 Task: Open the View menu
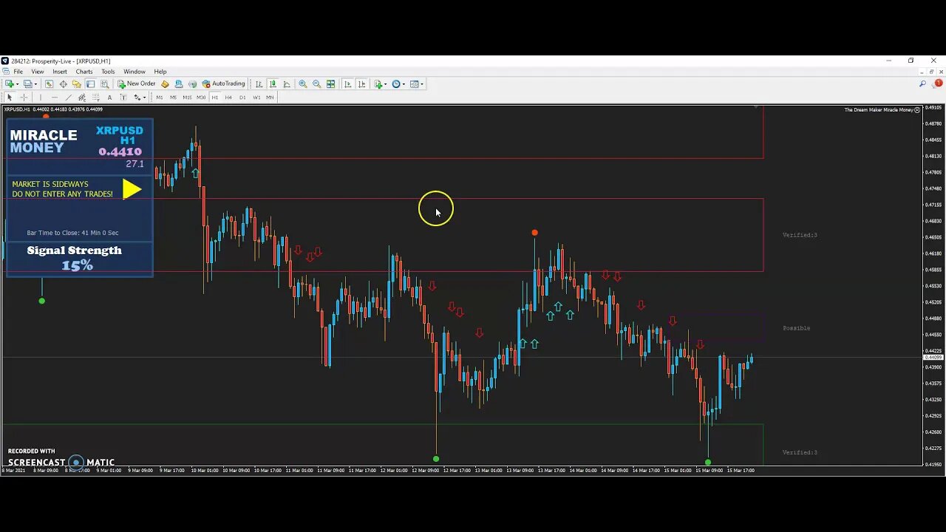(x=38, y=72)
